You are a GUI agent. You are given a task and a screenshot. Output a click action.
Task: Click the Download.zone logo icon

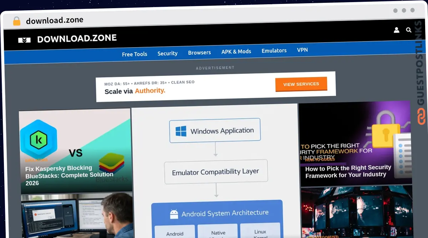coord(25,40)
